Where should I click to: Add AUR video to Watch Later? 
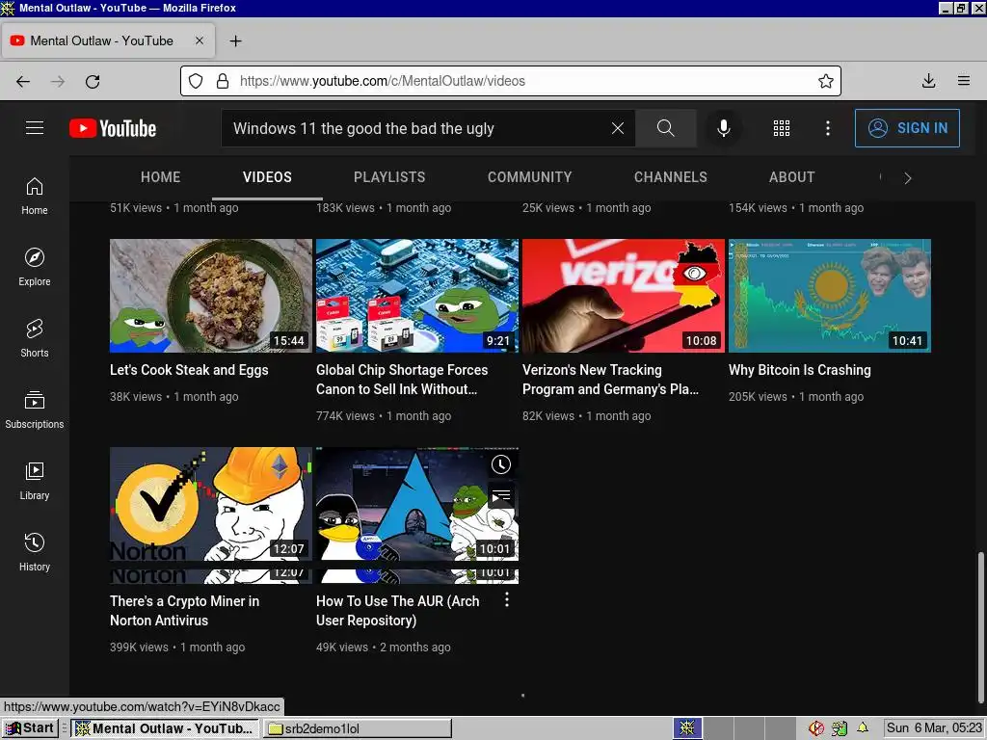click(x=501, y=465)
